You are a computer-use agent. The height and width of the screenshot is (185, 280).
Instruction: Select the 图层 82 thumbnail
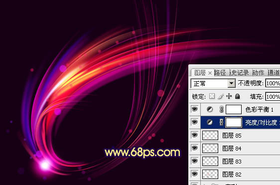[x=210, y=174]
